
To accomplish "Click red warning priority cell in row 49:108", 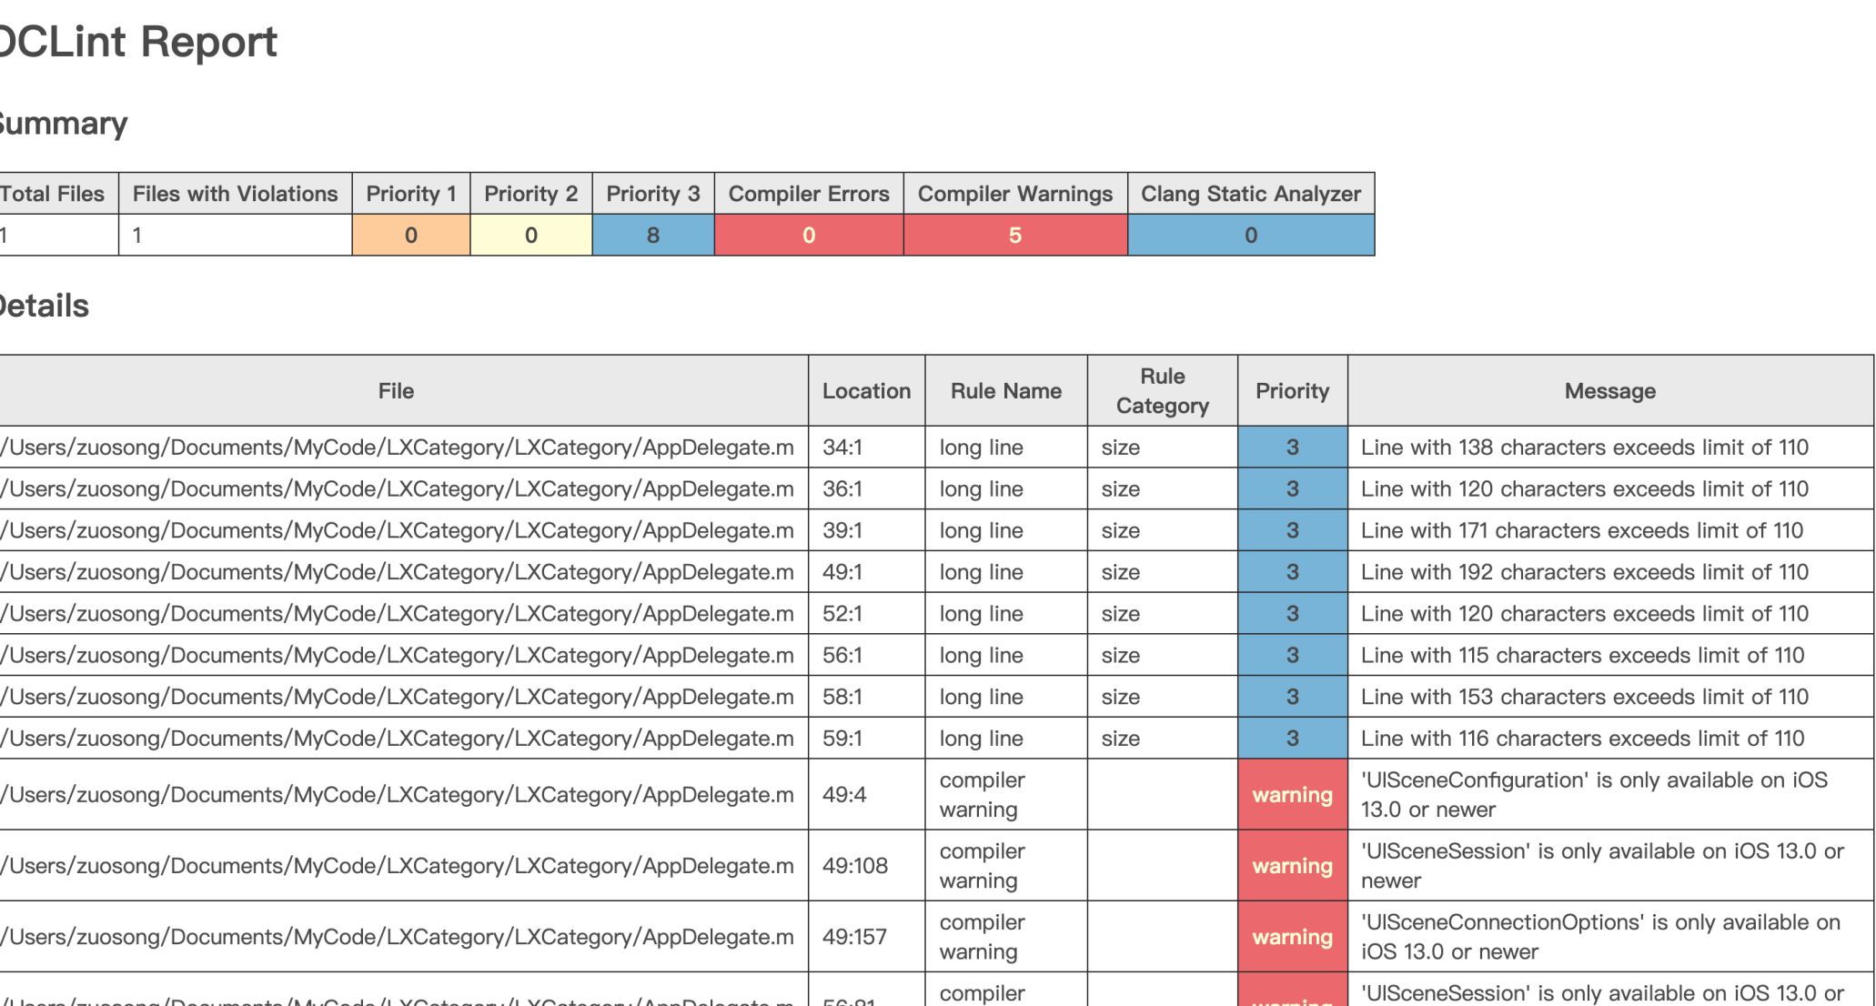I will [x=1292, y=866].
